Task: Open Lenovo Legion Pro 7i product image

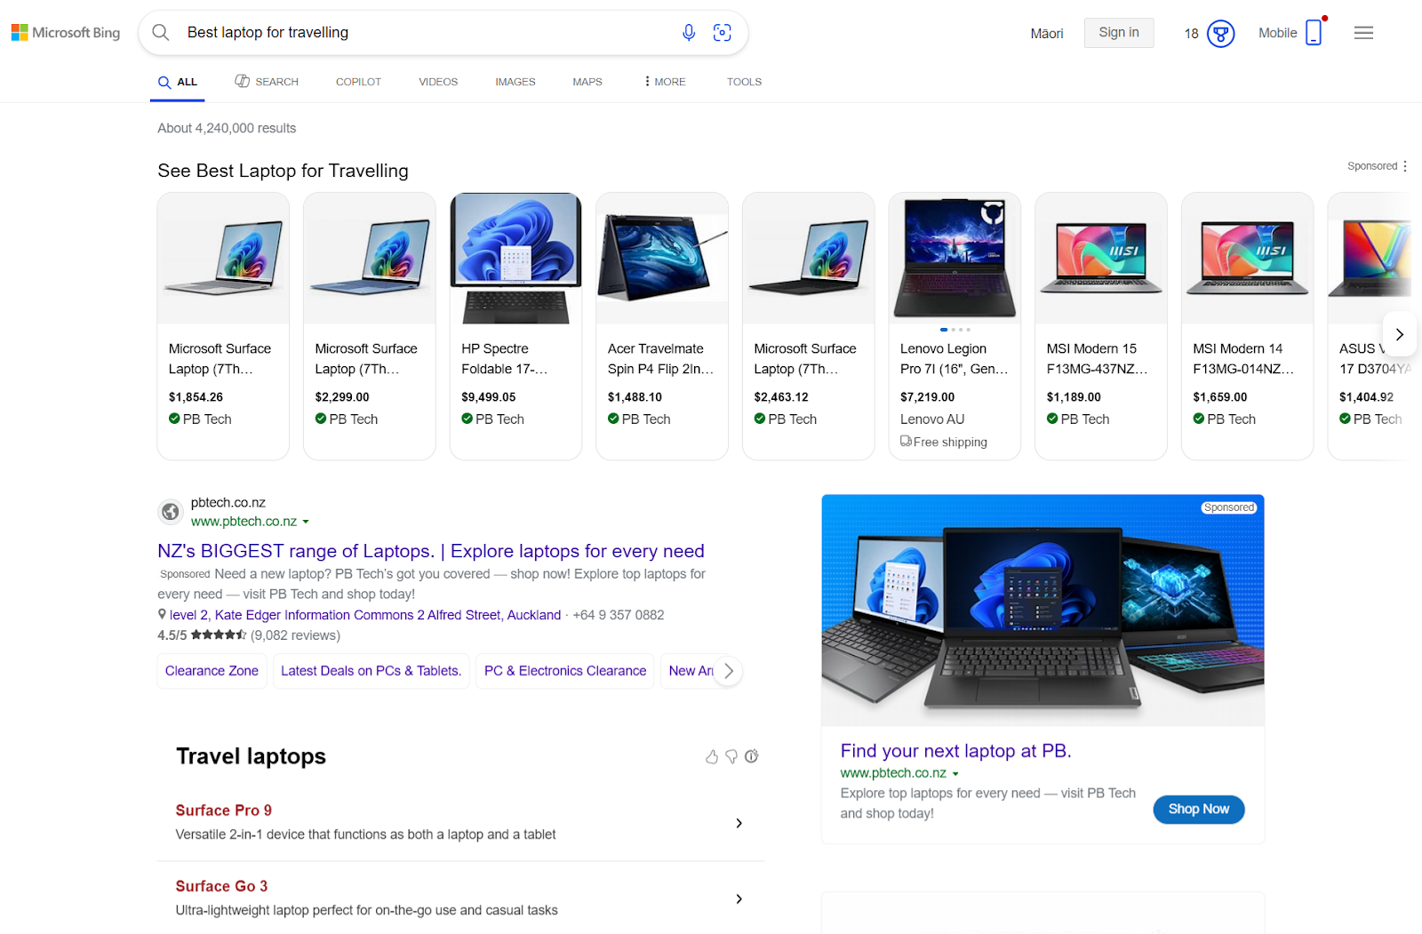Action: [955, 259]
